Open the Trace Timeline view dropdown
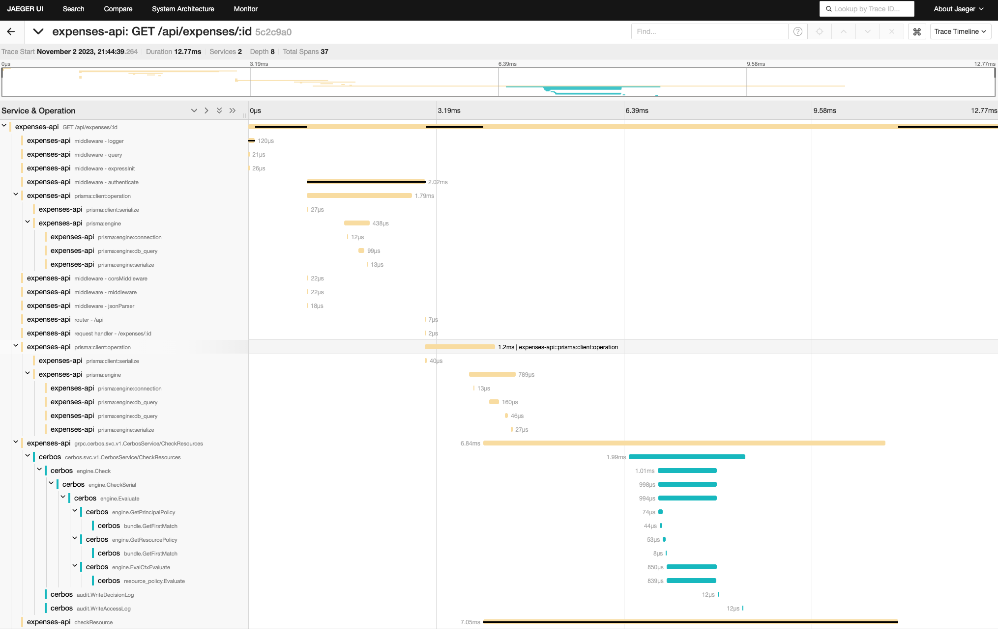This screenshot has height=639, width=998. coord(960,32)
